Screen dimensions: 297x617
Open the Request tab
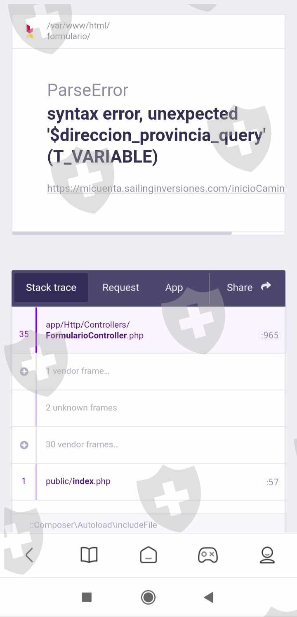pyautogui.click(x=120, y=288)
